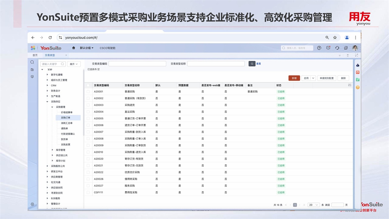Bookmark the page with the star icon
389x219 pixels.
335,38
